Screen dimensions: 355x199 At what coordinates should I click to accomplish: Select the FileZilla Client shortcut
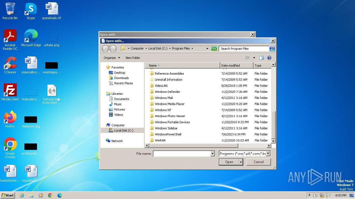click(10, 92)
